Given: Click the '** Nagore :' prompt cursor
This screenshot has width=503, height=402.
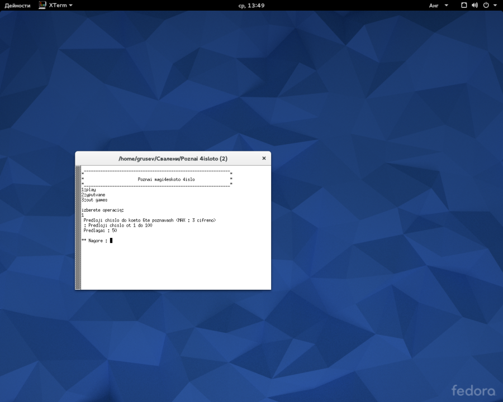Looking at the screenshot, I should coord(111,241).
